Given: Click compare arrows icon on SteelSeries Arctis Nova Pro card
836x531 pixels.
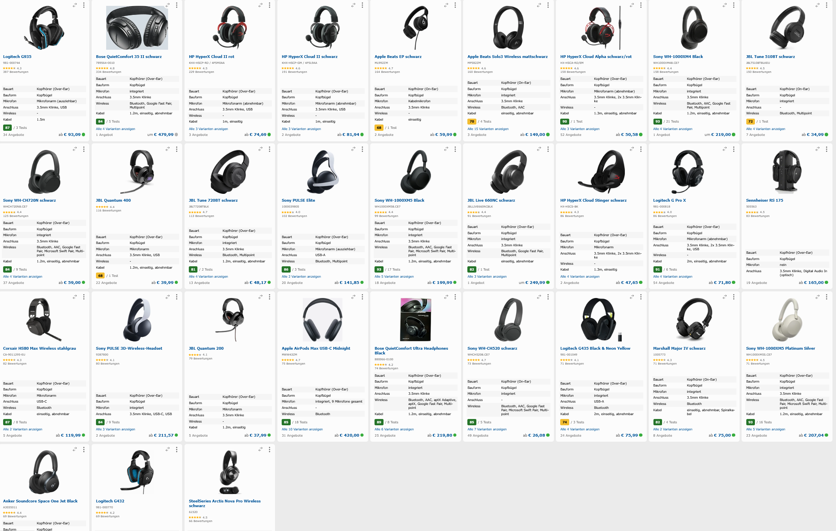Looking at the screenshot, I should pos(260,450).
